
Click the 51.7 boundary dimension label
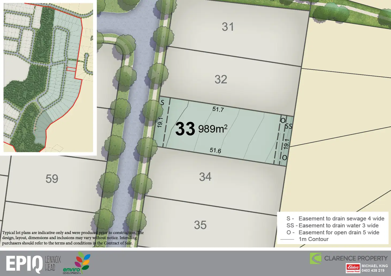point(218,109)
